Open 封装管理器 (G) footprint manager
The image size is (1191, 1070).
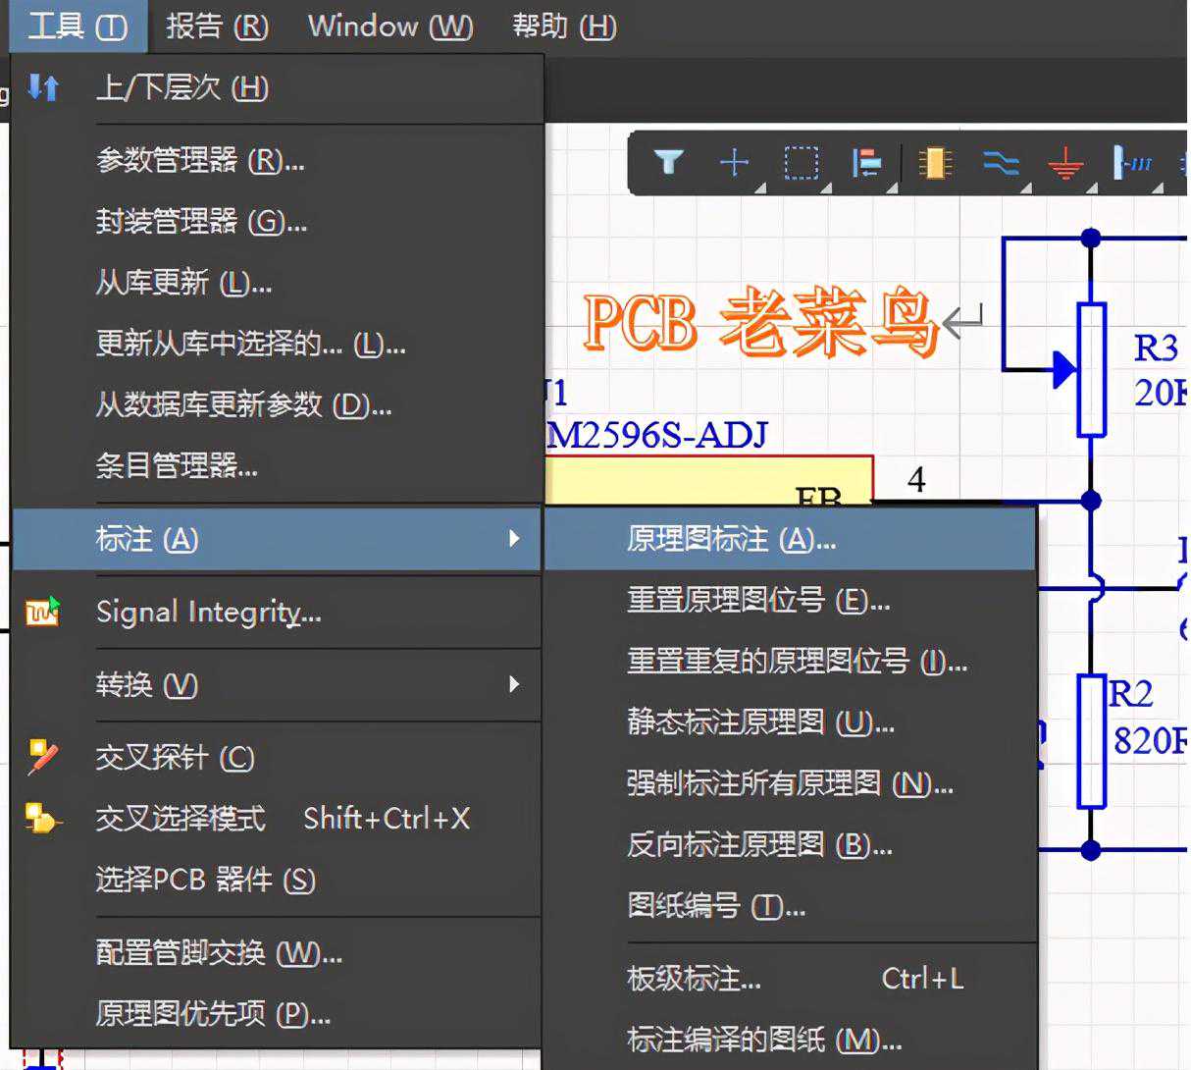click(201, 222)
